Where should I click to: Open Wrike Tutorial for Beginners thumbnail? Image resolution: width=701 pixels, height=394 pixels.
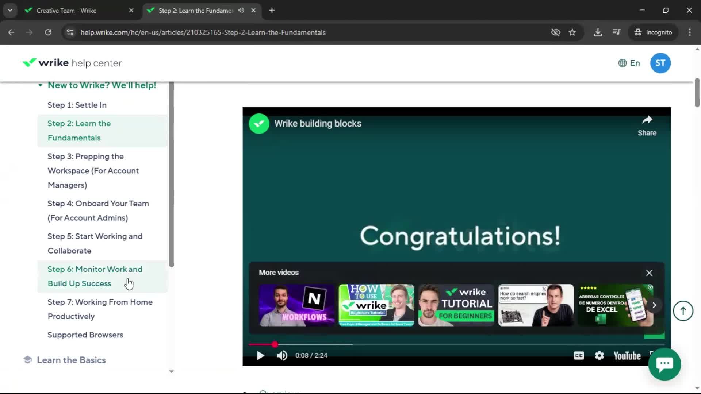coord(456,305)
